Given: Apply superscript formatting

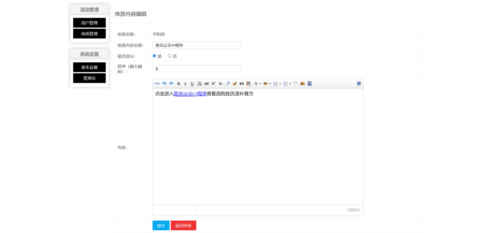Looking at the screenshot, I should click(x=213, y=83).
